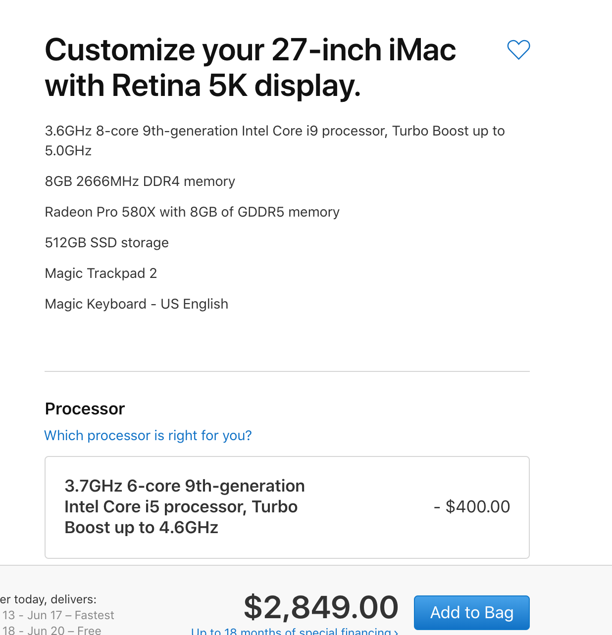Click the 8GB 2666MHz DDR4 memory line
This screenshot has height=635, width=612.
[140, 181]
